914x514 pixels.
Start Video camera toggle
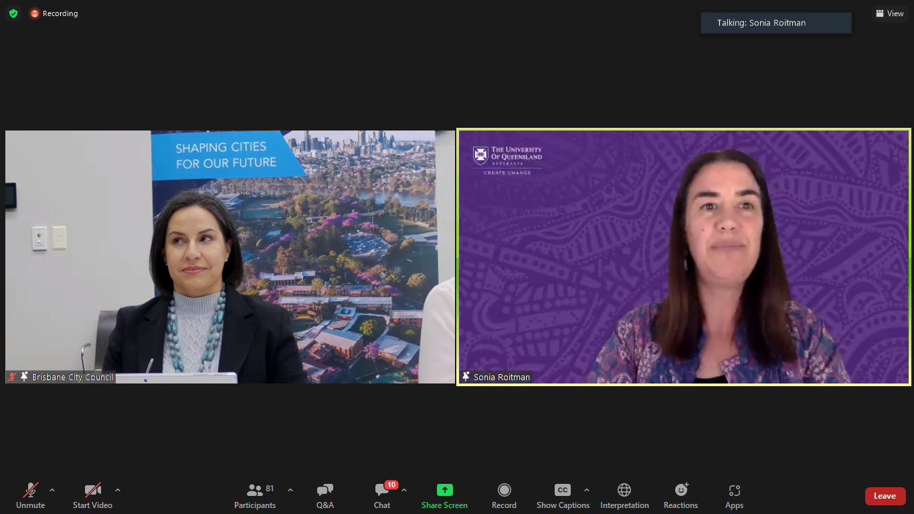[92, 496]
